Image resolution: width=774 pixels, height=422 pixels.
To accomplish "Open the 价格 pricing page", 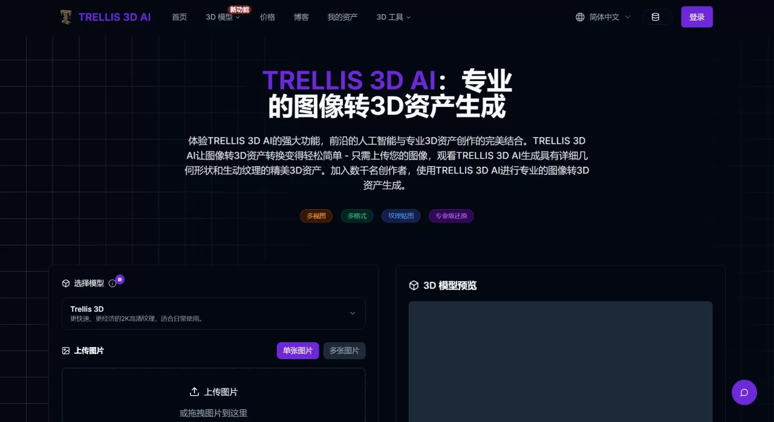I will click(x=267, y=17).
